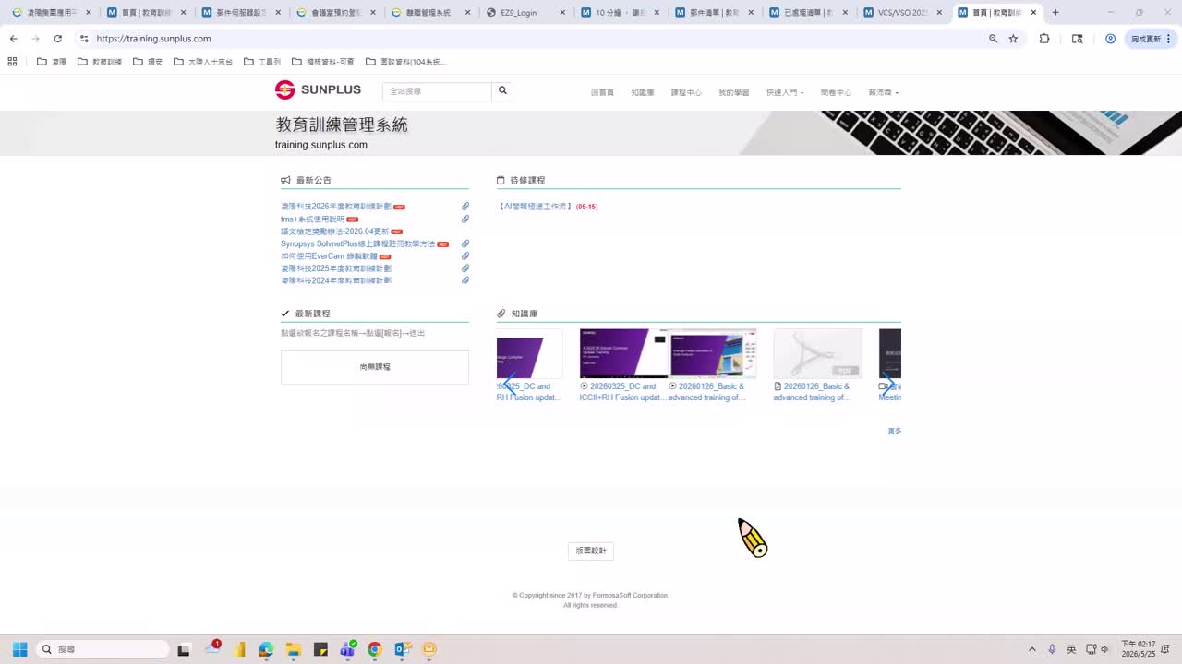Open the 稽核資料-可查 bookmark folder
Image resolution: width=1182 pixels, height=664 pixels.
click(x=323, y=62)
